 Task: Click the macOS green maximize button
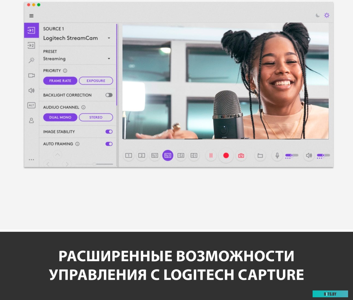point(38,5)
